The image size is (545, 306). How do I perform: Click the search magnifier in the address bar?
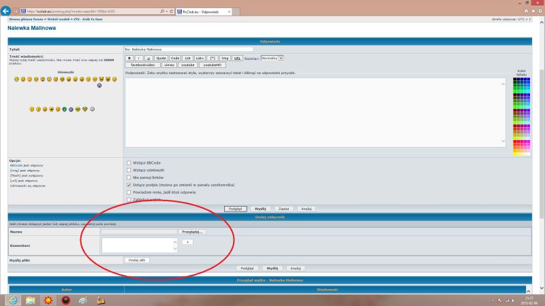pyautogui.click(x=162, y=12)
